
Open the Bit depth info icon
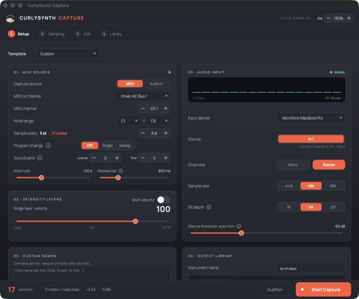click(209, 207)
